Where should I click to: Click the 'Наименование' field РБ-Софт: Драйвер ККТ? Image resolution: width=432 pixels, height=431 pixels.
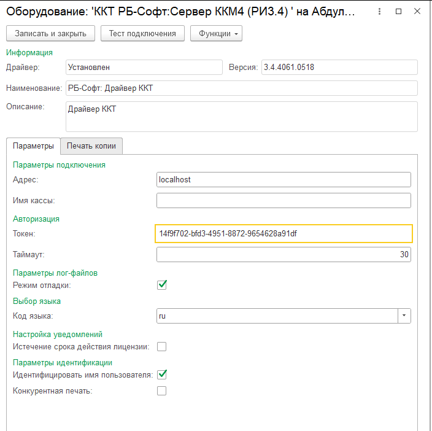[242, 88]
